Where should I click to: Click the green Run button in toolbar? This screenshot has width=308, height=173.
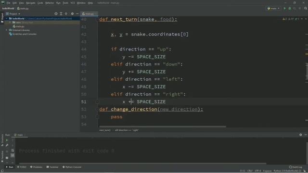(x=284, y=9)
